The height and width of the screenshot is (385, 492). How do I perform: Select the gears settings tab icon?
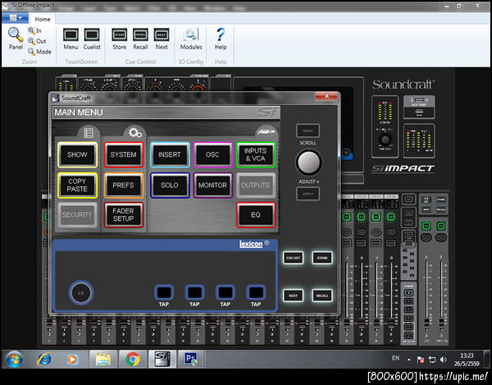click(135, 133)
